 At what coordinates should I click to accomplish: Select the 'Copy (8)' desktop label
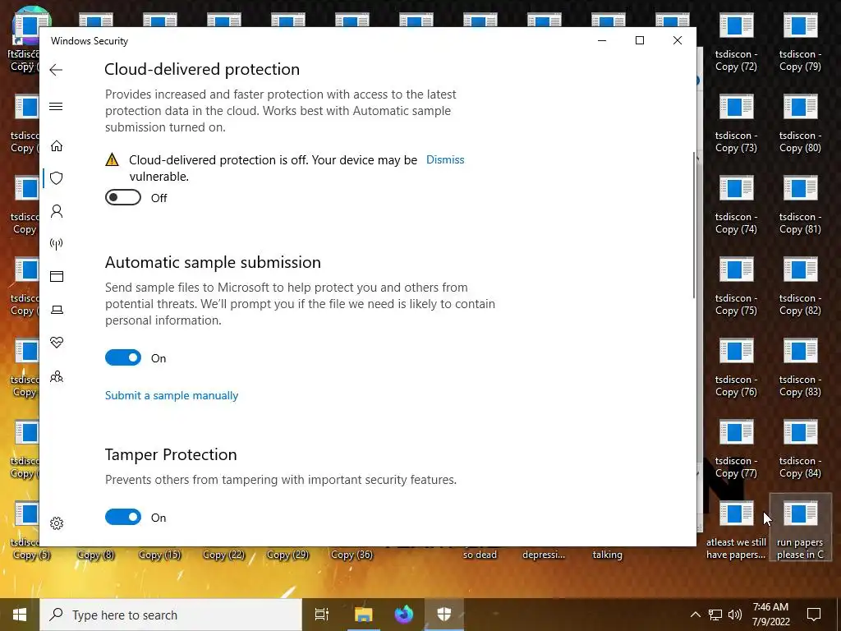[x=96, y=555]
